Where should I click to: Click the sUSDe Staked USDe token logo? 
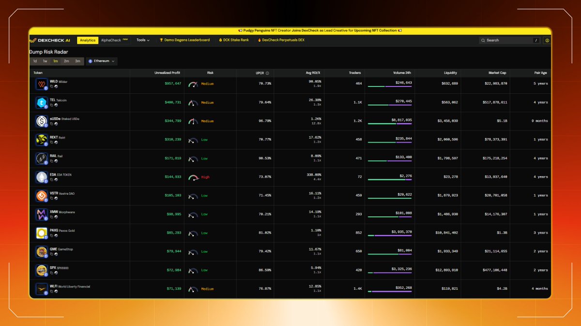[x=41, y=121]
